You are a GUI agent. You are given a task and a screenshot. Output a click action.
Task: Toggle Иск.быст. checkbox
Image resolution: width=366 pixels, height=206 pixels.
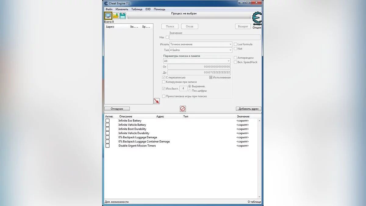tap(164, 89)
